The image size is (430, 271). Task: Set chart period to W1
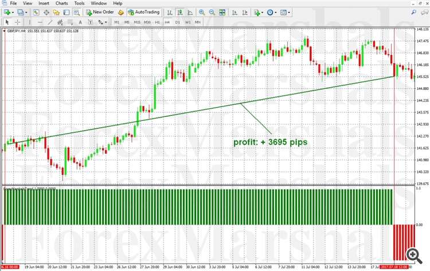(x=188, y=22)
